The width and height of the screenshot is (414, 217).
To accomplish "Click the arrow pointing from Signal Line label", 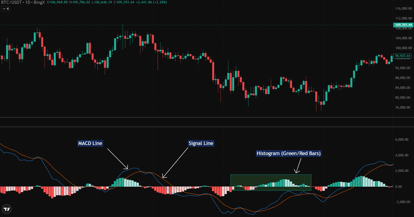I will [x=176, y=162].
